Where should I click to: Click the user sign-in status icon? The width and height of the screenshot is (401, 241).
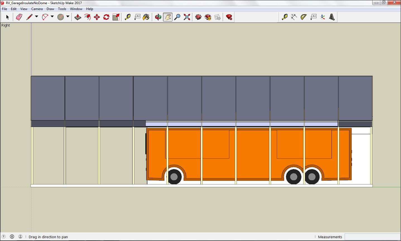(x=20, y=237)
